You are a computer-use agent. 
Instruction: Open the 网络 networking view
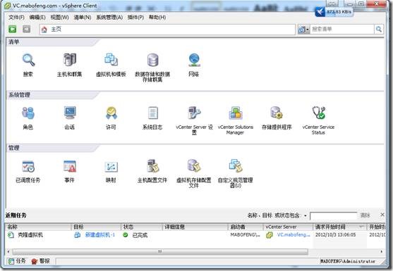pos(194,61)
